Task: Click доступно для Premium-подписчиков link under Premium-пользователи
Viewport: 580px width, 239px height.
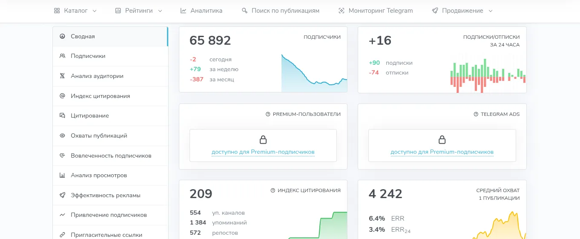Action: tap(263, 152)
